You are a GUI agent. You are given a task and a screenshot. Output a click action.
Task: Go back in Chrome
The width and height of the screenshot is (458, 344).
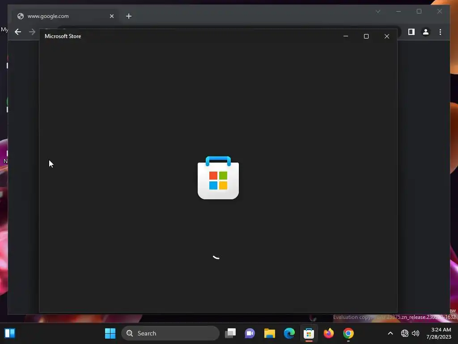coord(18,32)
